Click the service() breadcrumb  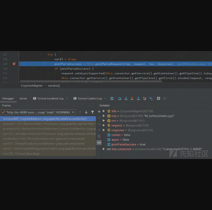(x=54, y=86)
